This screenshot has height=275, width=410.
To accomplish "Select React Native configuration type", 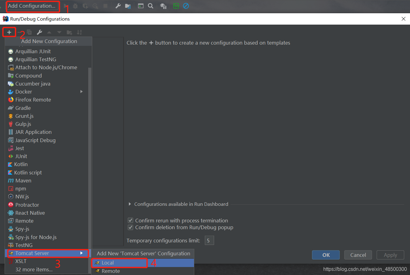I will coord(47,213).
